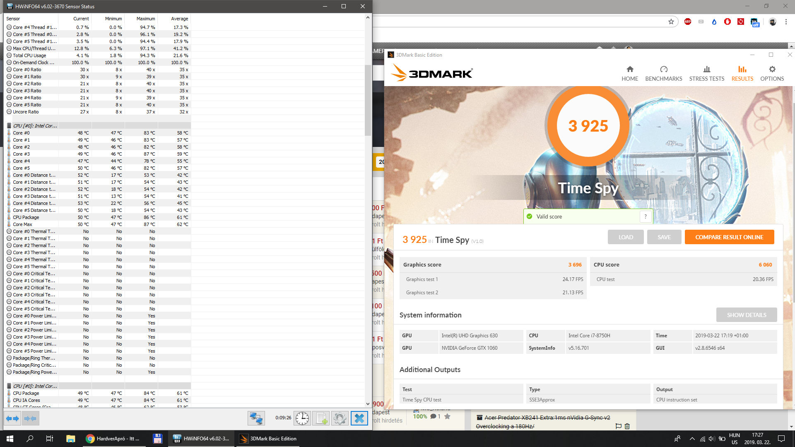Screen dimensions: 795x447
Task: Click Compare Result Online button
Action: 729,237
